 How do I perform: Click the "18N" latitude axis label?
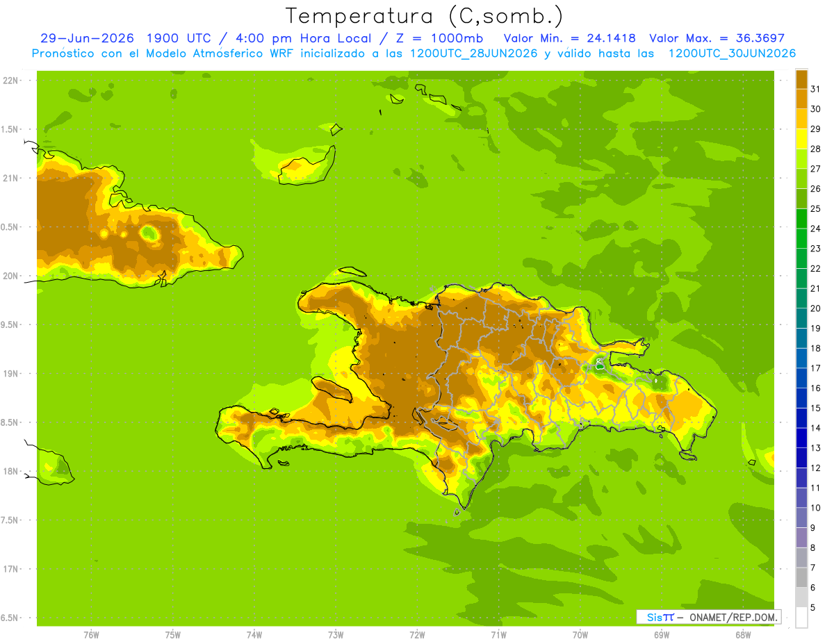pos(11,471)
